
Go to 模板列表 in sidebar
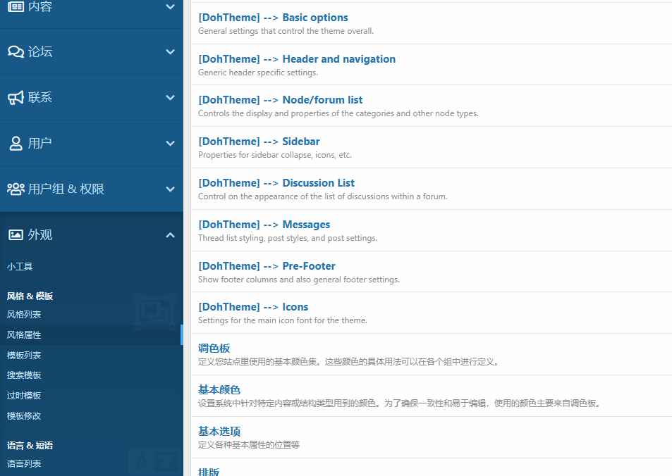pos(24,356)
